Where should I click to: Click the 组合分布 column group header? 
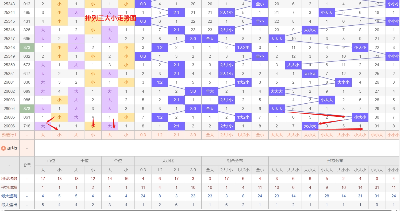235,161
